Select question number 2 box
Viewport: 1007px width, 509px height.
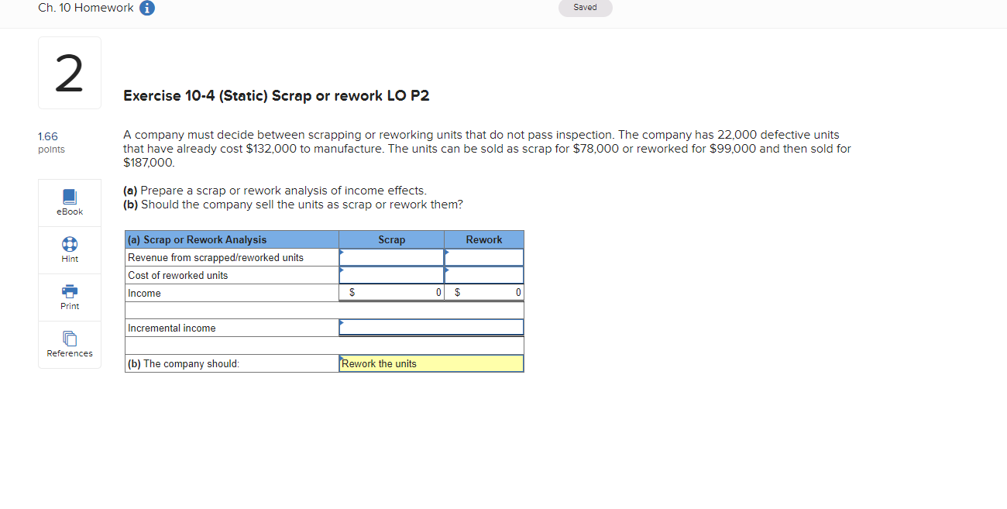(70, 73)
